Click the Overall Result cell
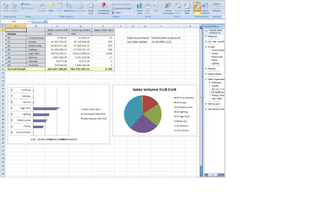 [x=16, y=69]
